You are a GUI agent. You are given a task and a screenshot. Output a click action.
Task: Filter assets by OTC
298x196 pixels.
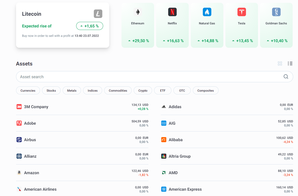pyautogui.click(x=182, y=91)
